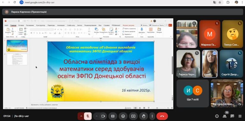
Task: Click Создать слайд button
Action: coord(21,31)
